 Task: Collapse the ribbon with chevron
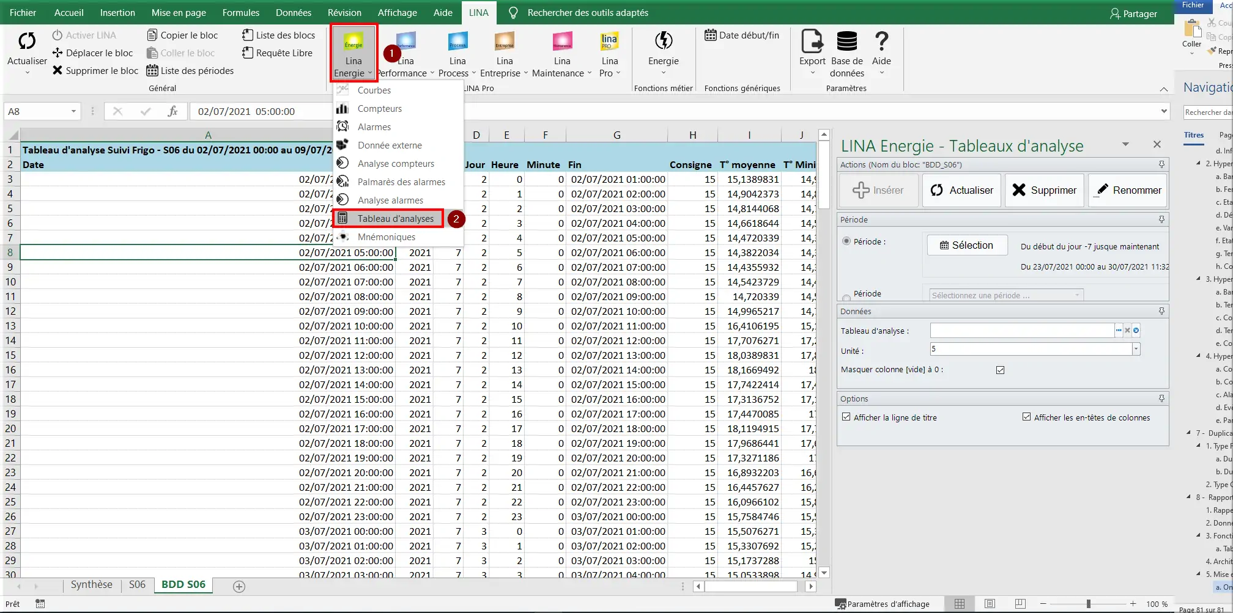[x=1163, y=89]
